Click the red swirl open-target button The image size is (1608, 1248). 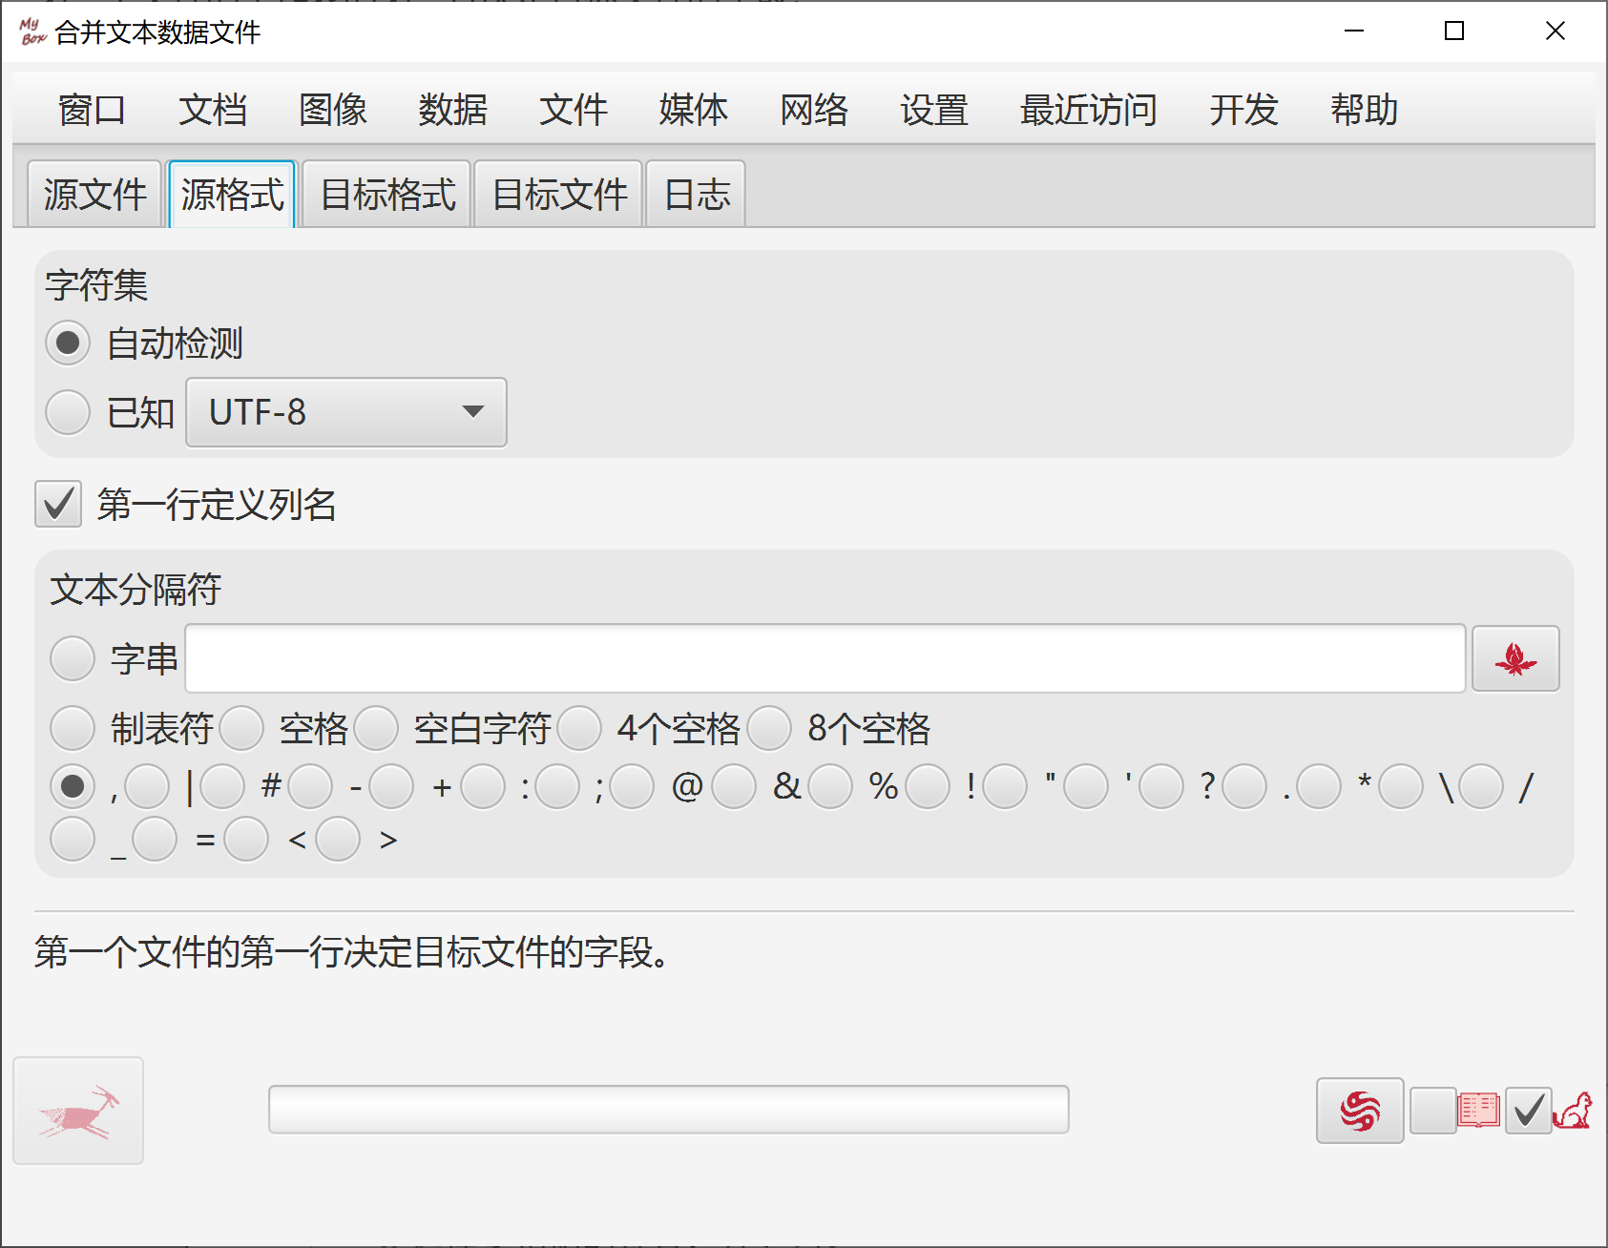[x=1360, y=1111]
